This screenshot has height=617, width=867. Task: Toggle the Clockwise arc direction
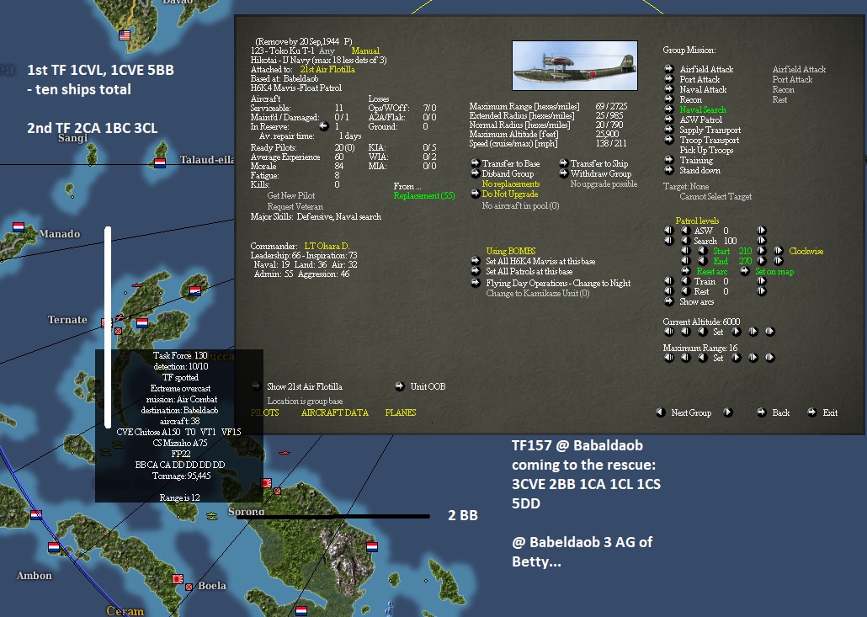806,251
